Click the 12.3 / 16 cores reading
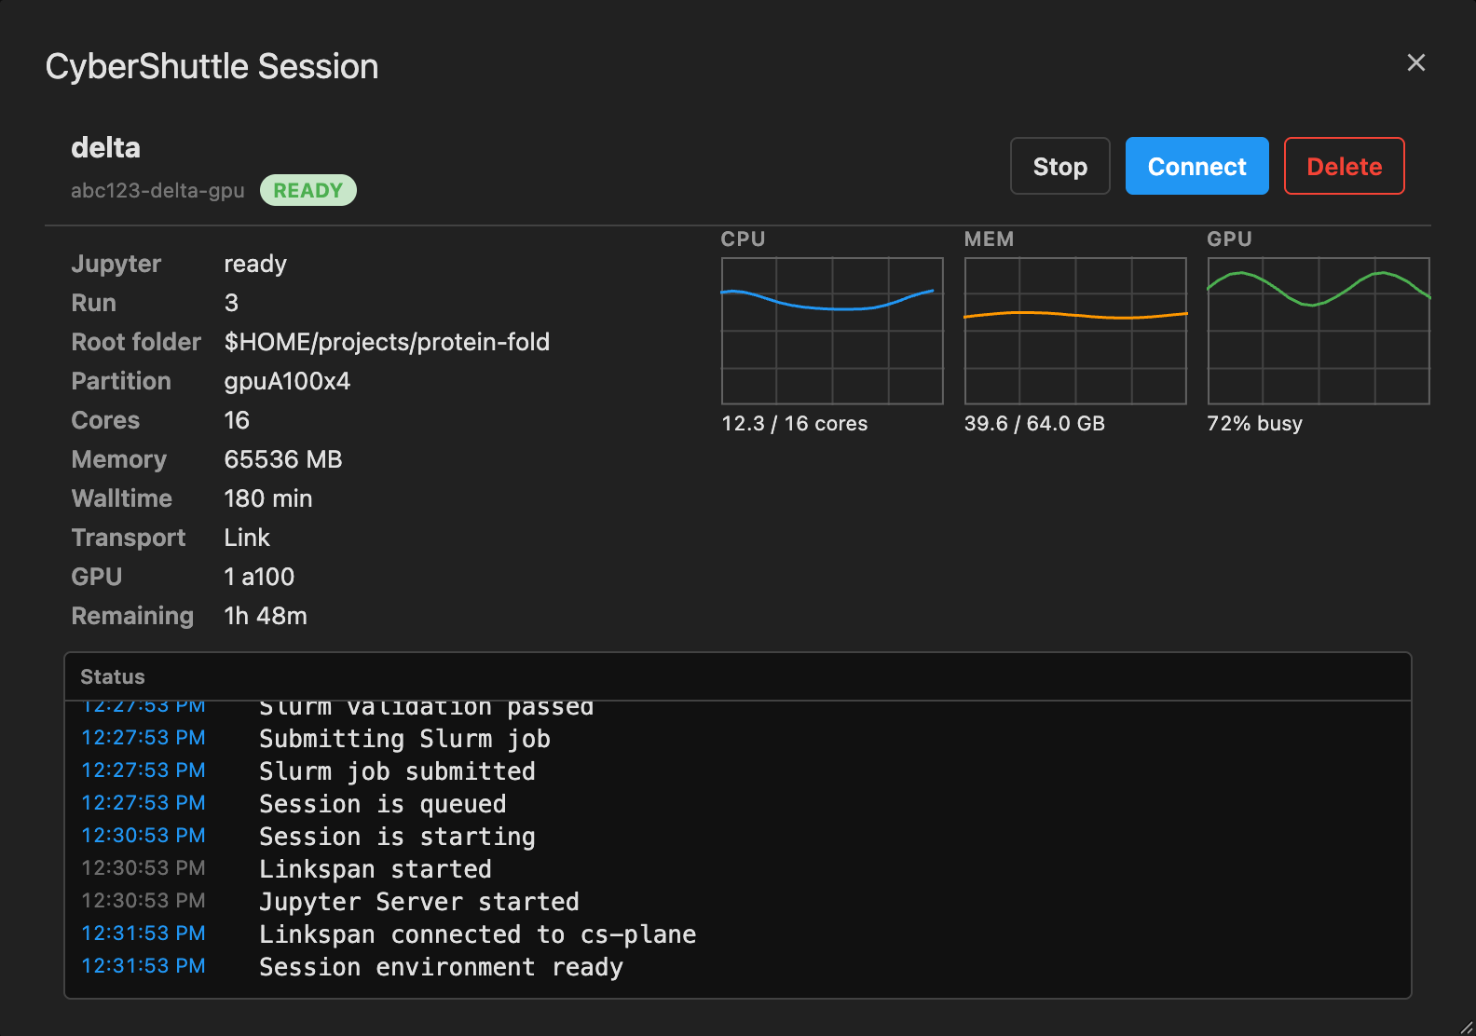The image size is (1476, 1036). point(794,423)
